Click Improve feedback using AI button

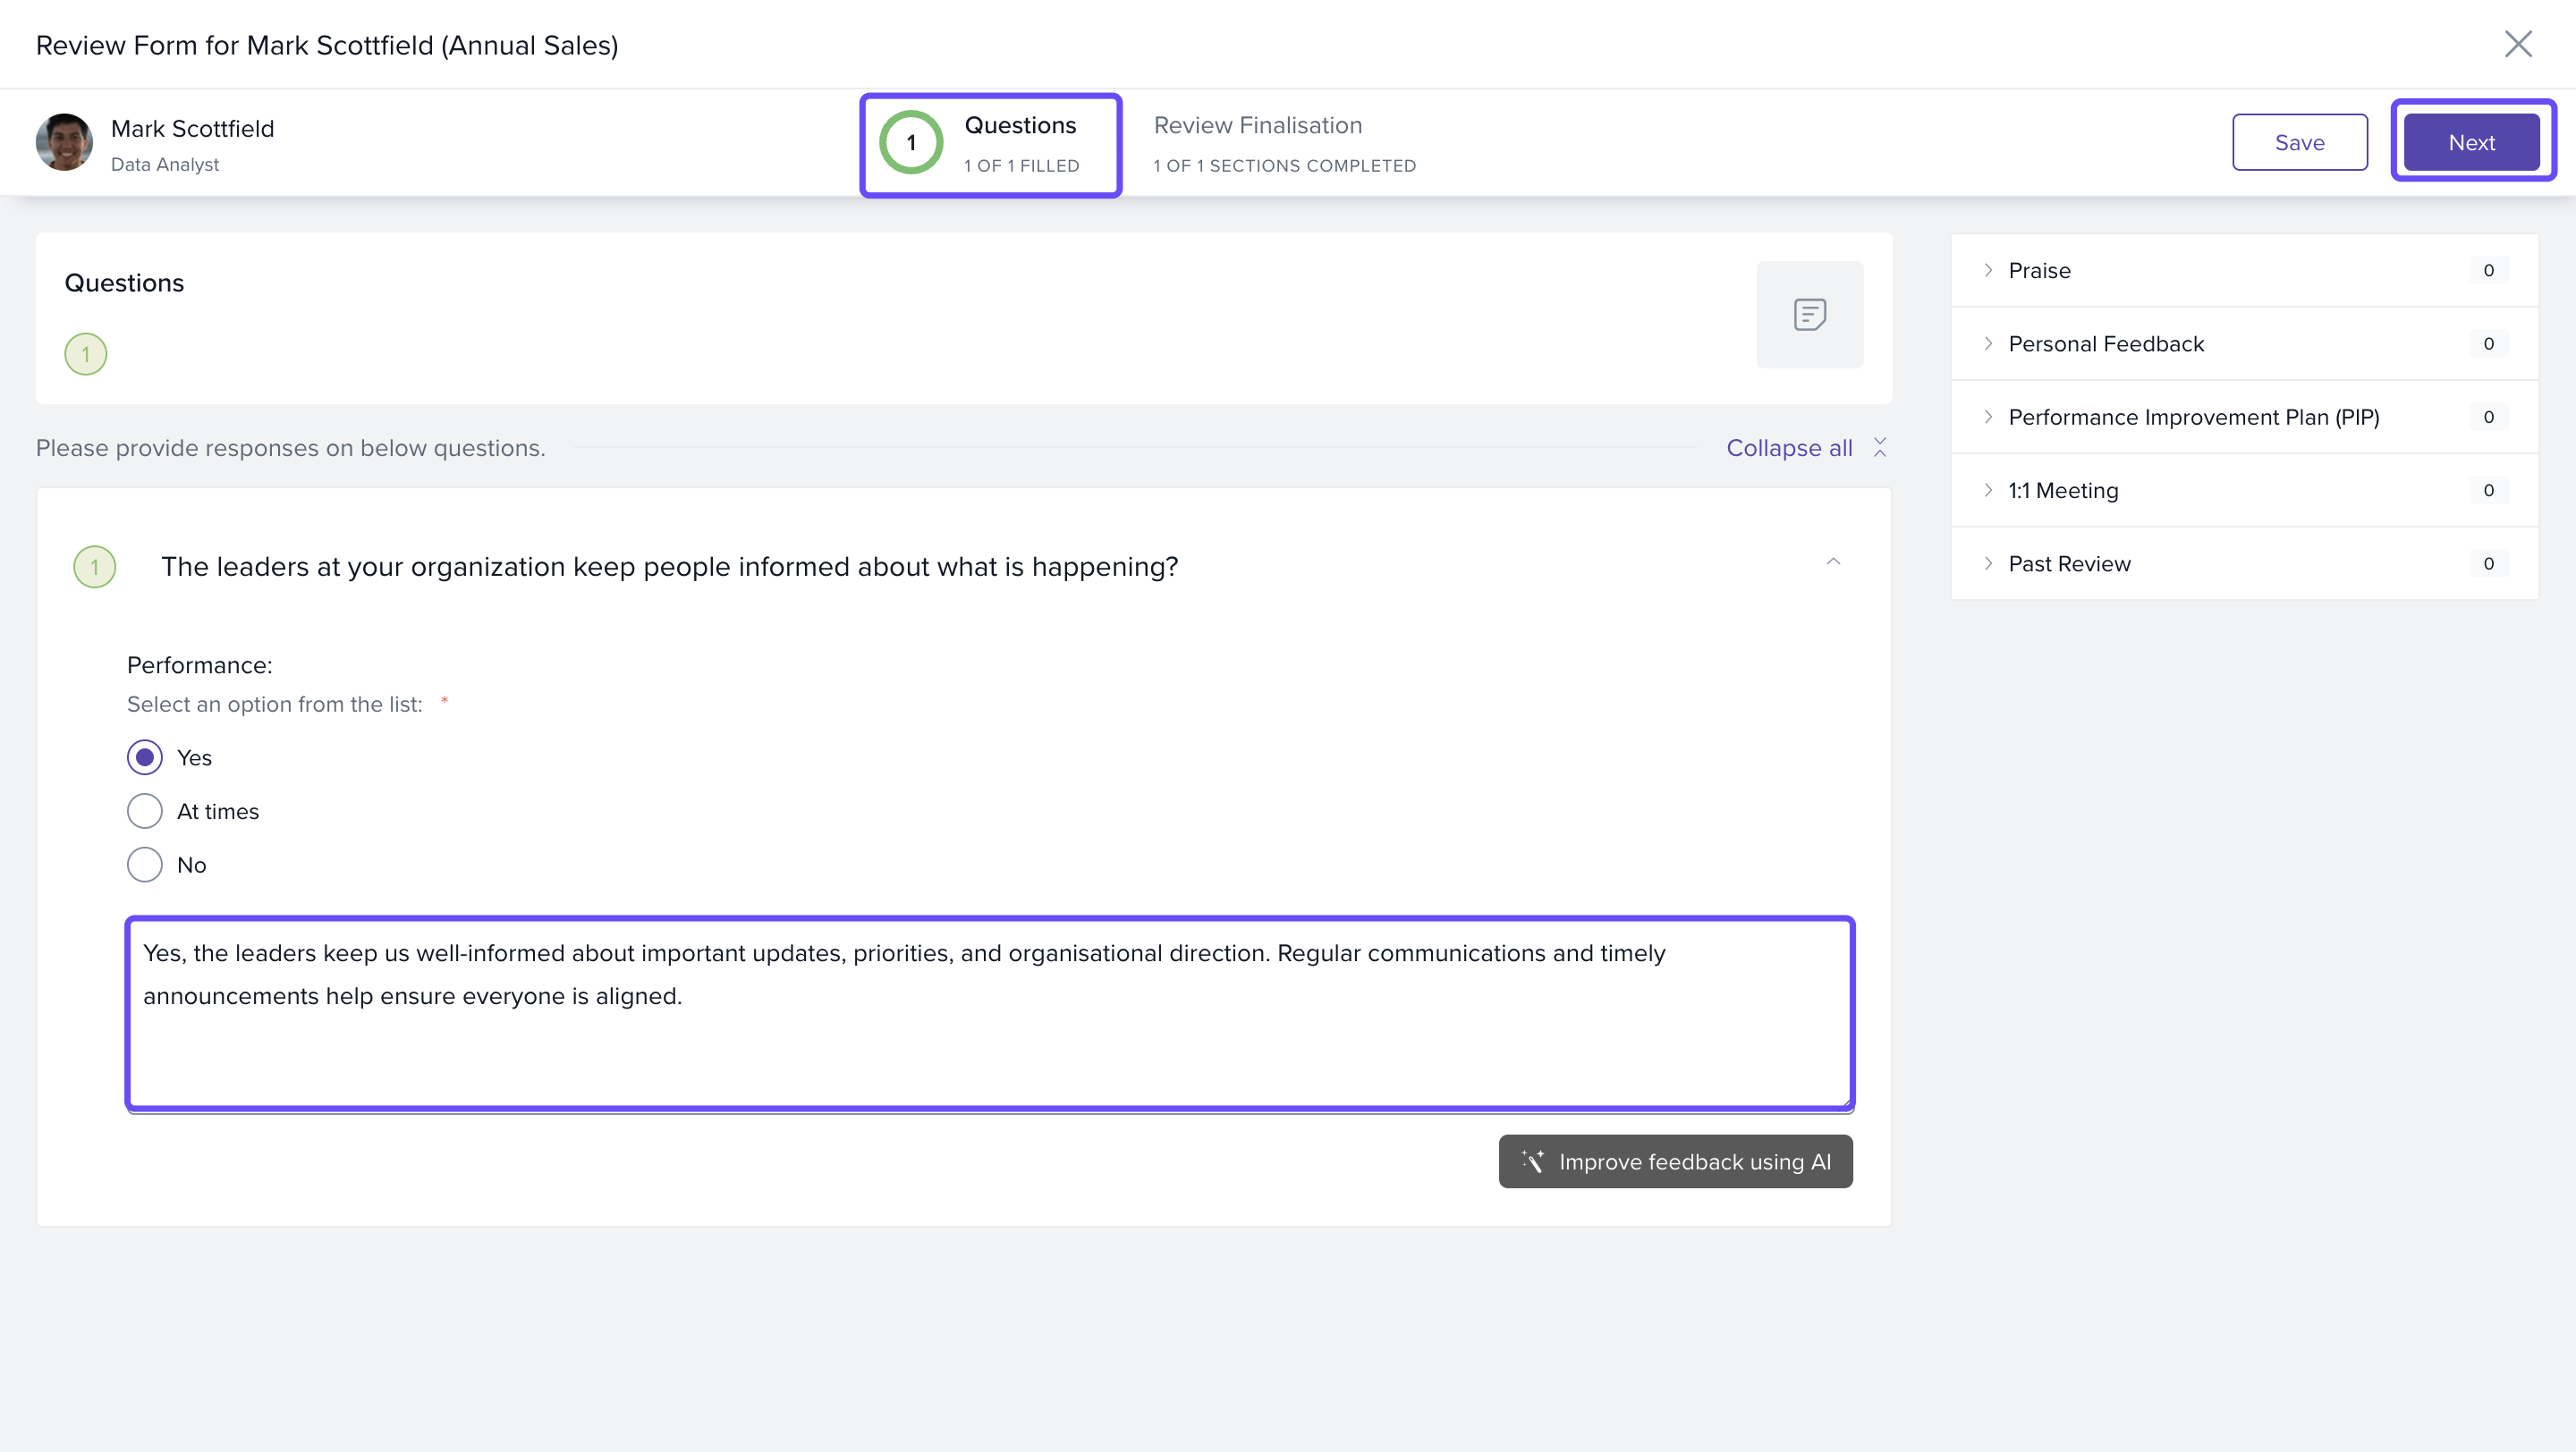1675,1161
